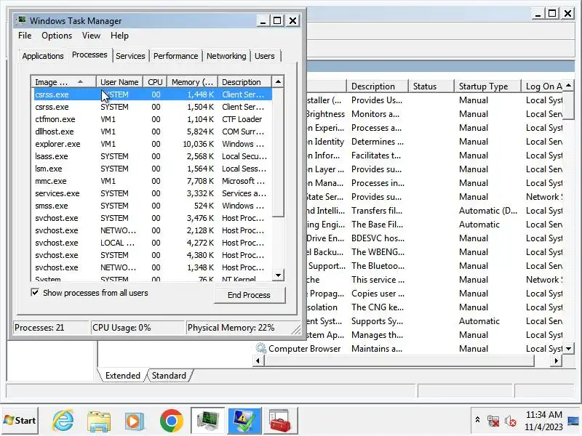Select the explorer.exe process
Viewport: 582px width, 436px height.
pyautogui.click(x=153, y=144)
